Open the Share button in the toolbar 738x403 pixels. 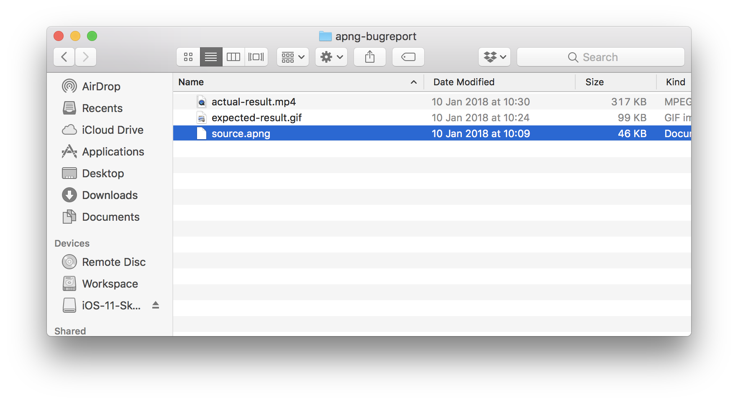pyautogui.click(x=369, y=57)
